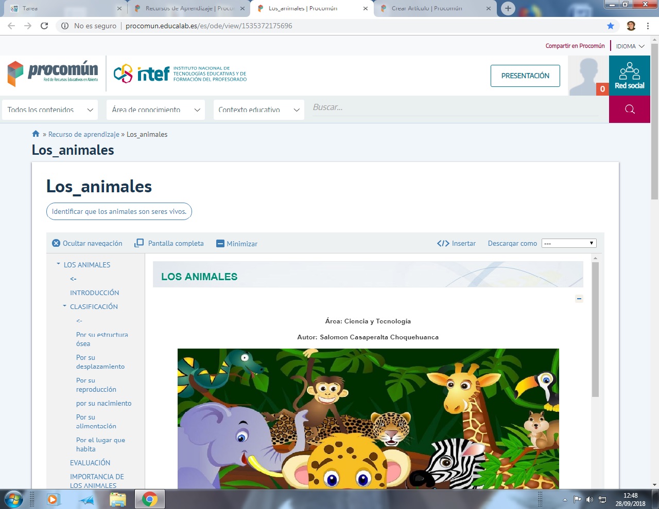Collapse the CLASIFICACIÓN tree branch
This screenshot has height=509, width=659.
(x=64, y=305)
